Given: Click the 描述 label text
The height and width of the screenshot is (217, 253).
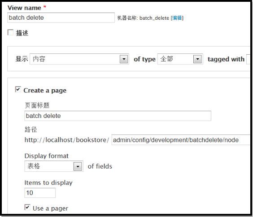Looking at the screenshot, I should click(22, 33).
